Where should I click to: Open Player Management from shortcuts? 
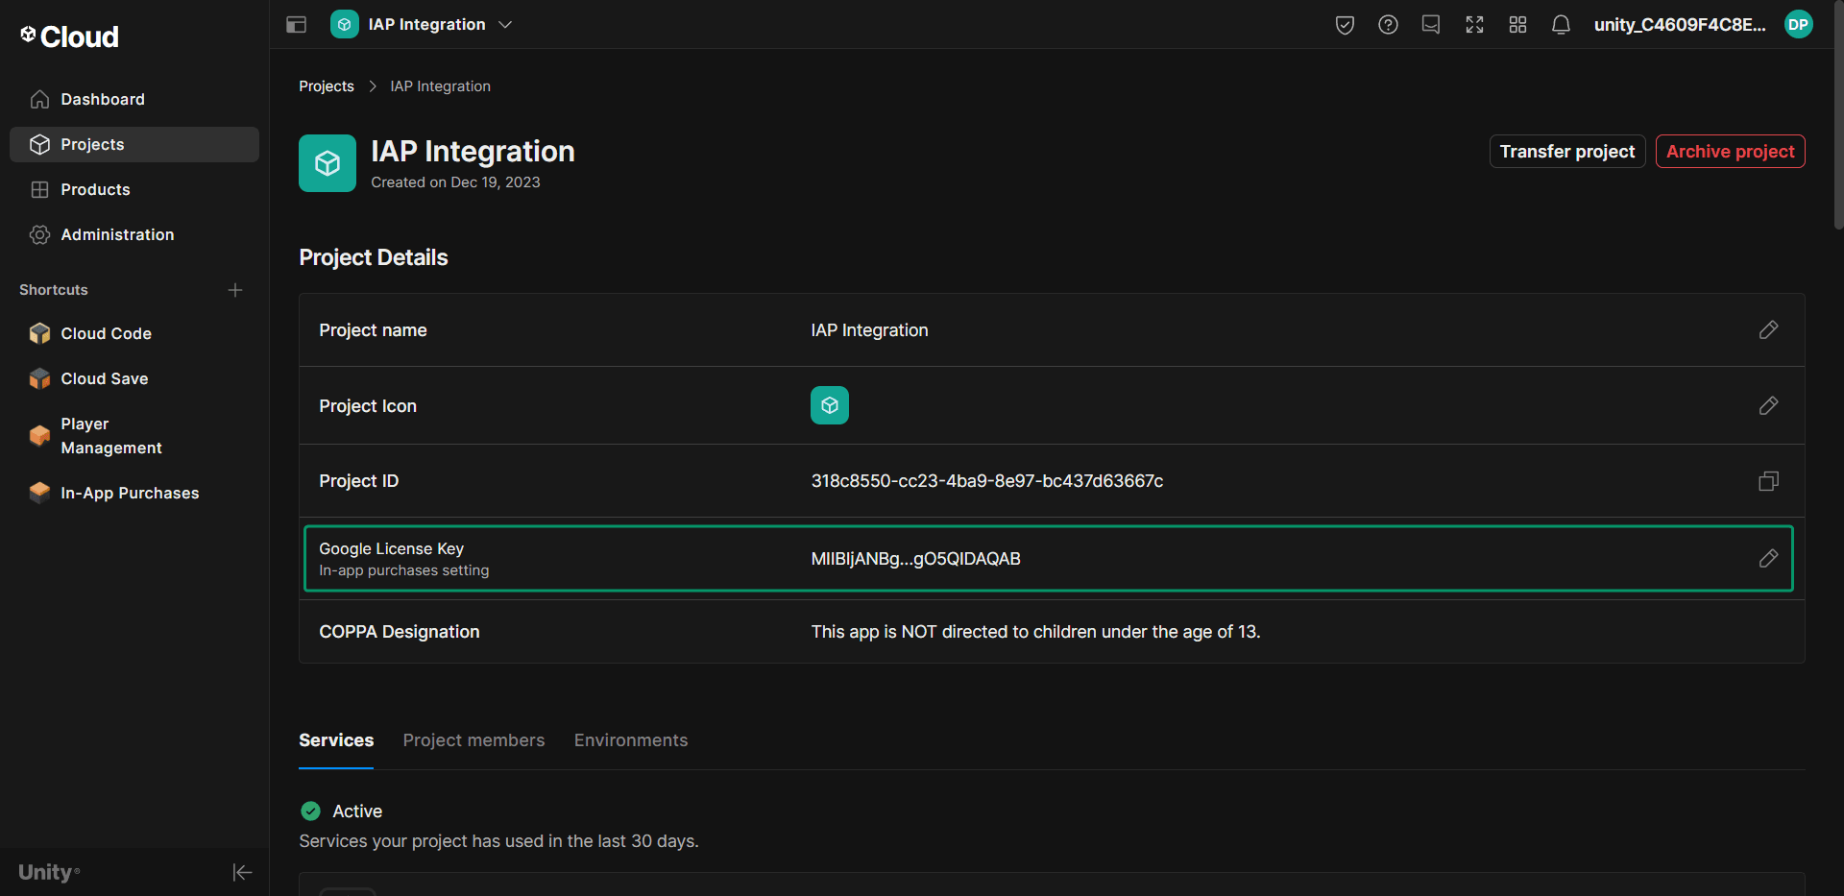110,435
